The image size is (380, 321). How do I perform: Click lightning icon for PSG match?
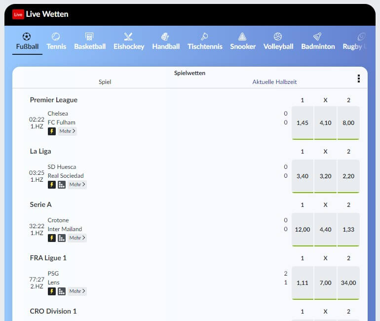click(x=52, y=291)
